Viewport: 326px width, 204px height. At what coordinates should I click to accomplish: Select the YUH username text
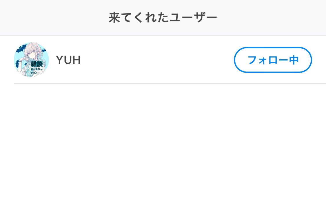pyautogui.click(x=68, y=60)
